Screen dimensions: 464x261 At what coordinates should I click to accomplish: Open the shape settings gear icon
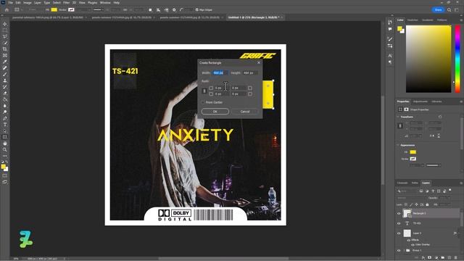tap(174, 9)
